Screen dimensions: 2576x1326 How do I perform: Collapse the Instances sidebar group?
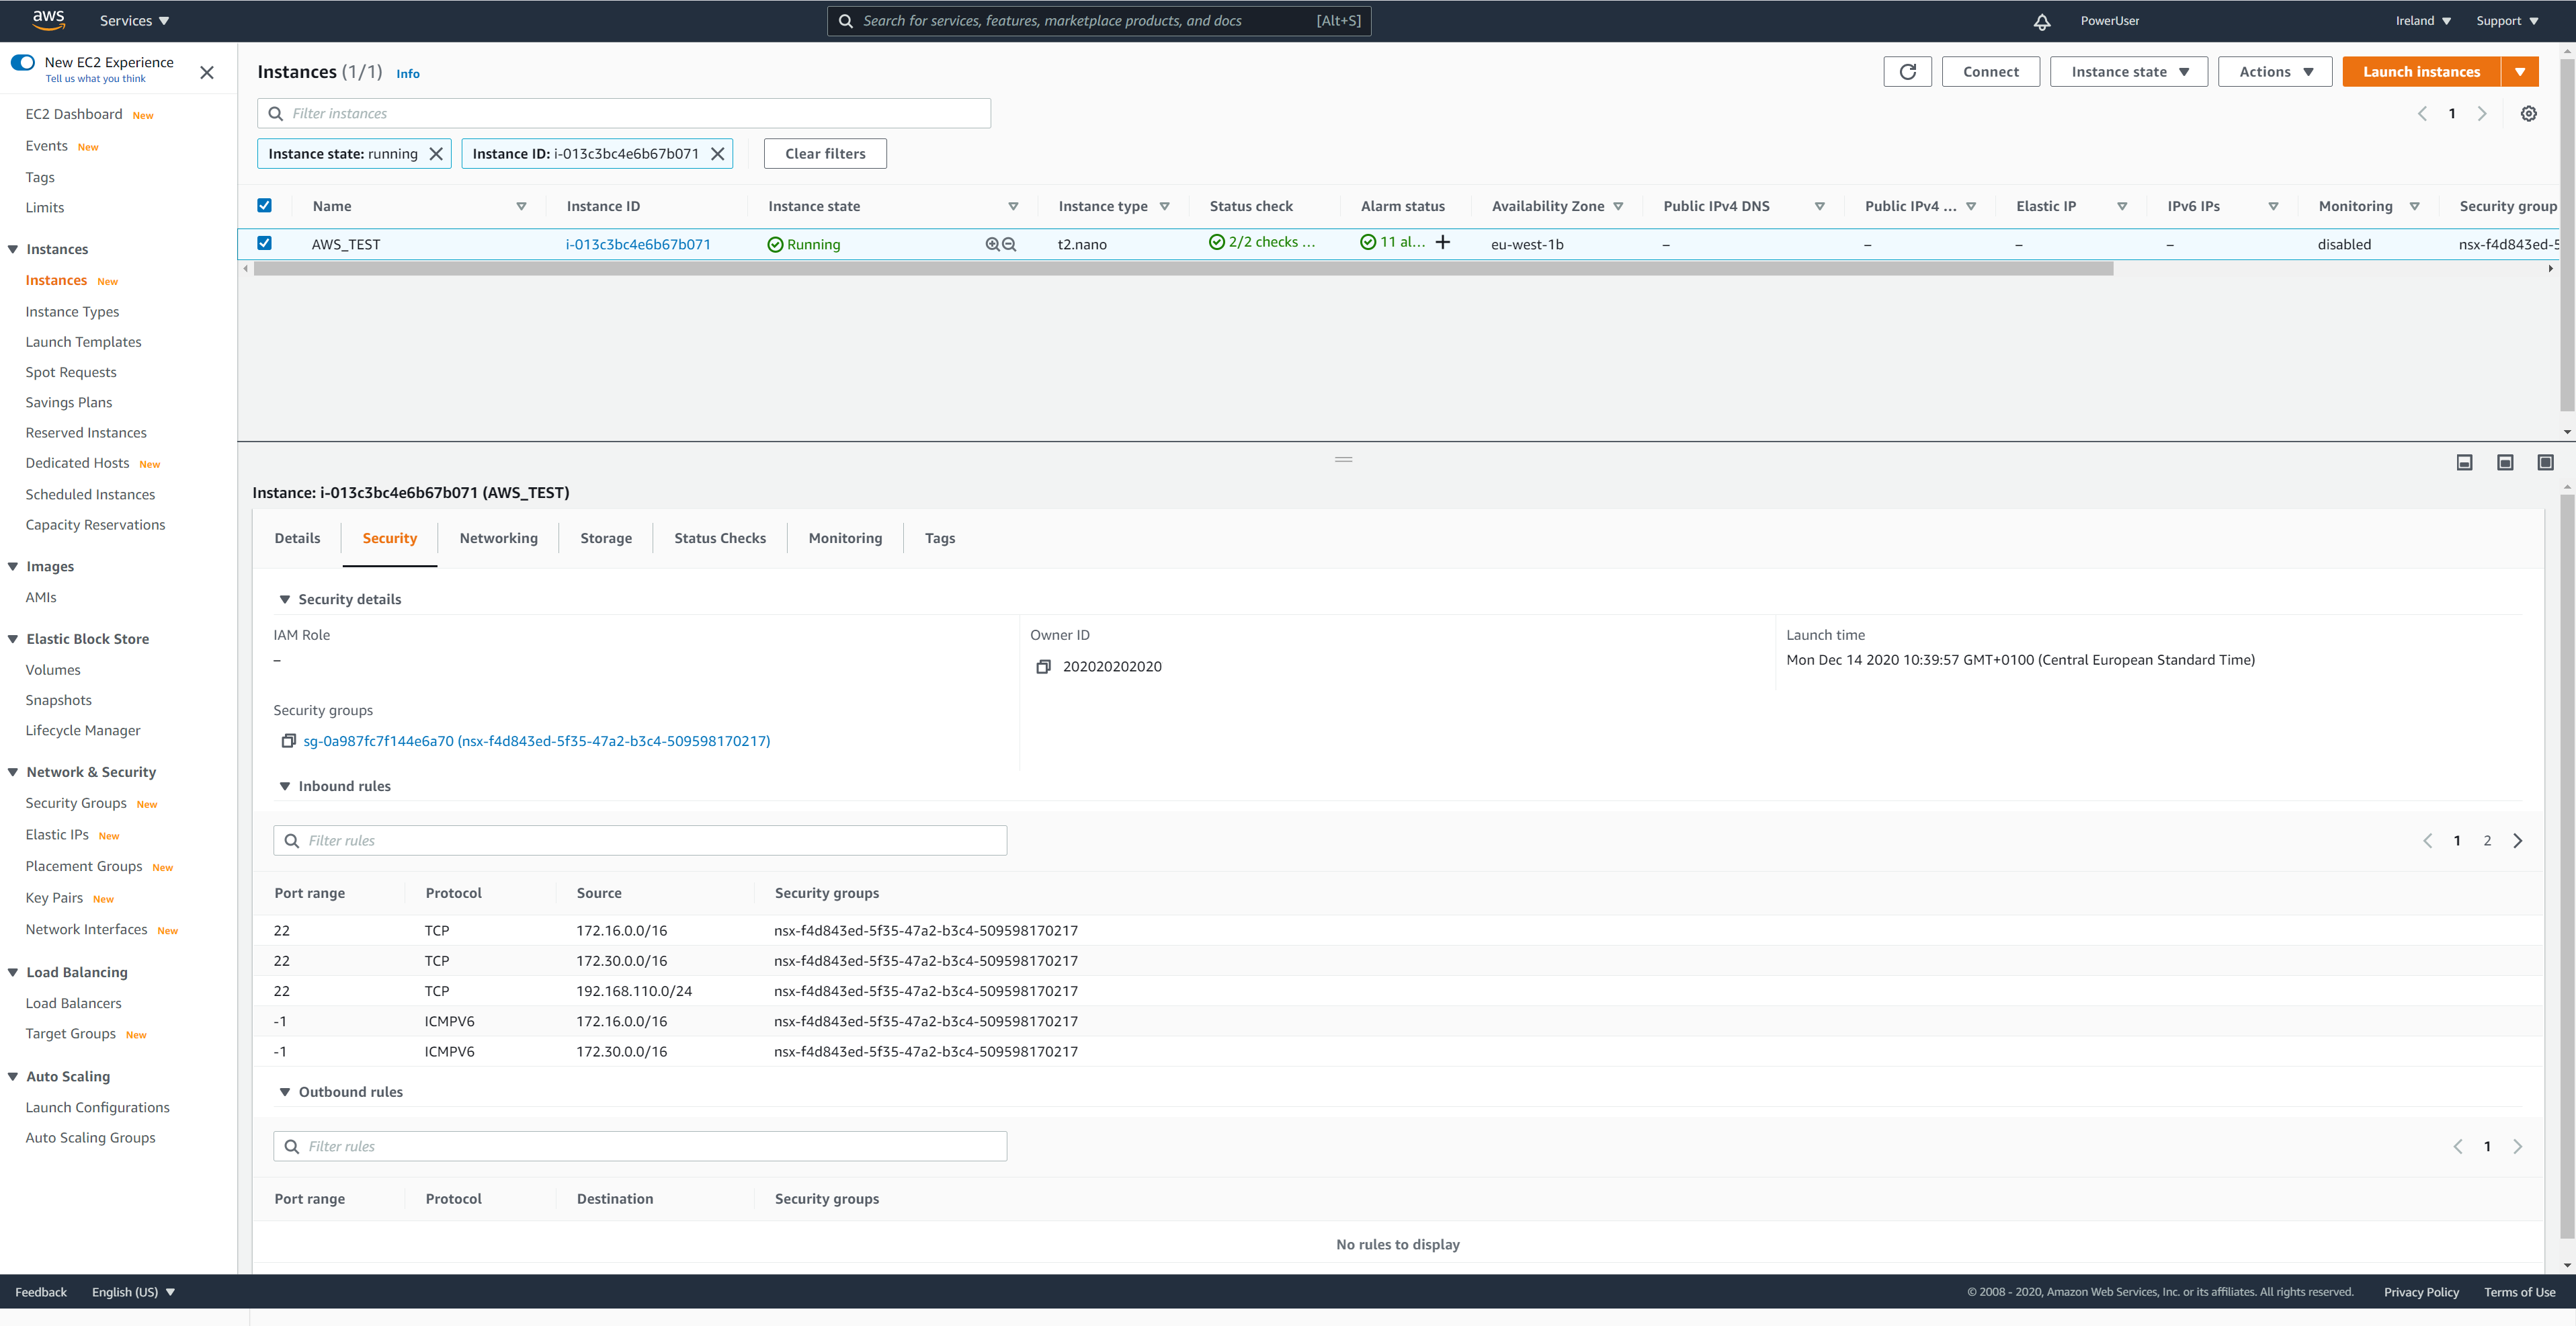[x=13, y=250]
